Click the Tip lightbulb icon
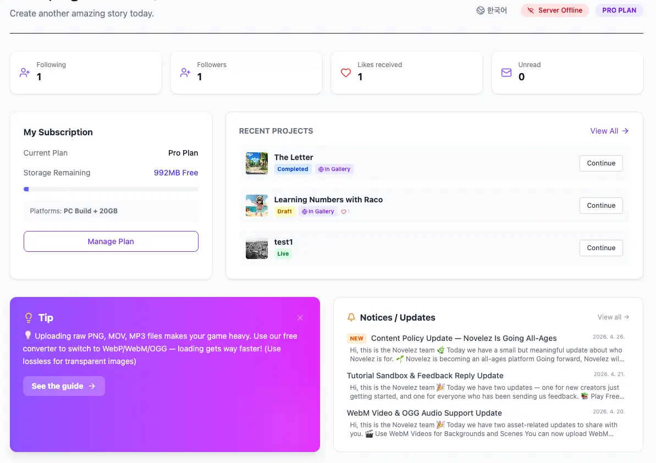Screen dimensions: 656x463 [x=29, y=318]
